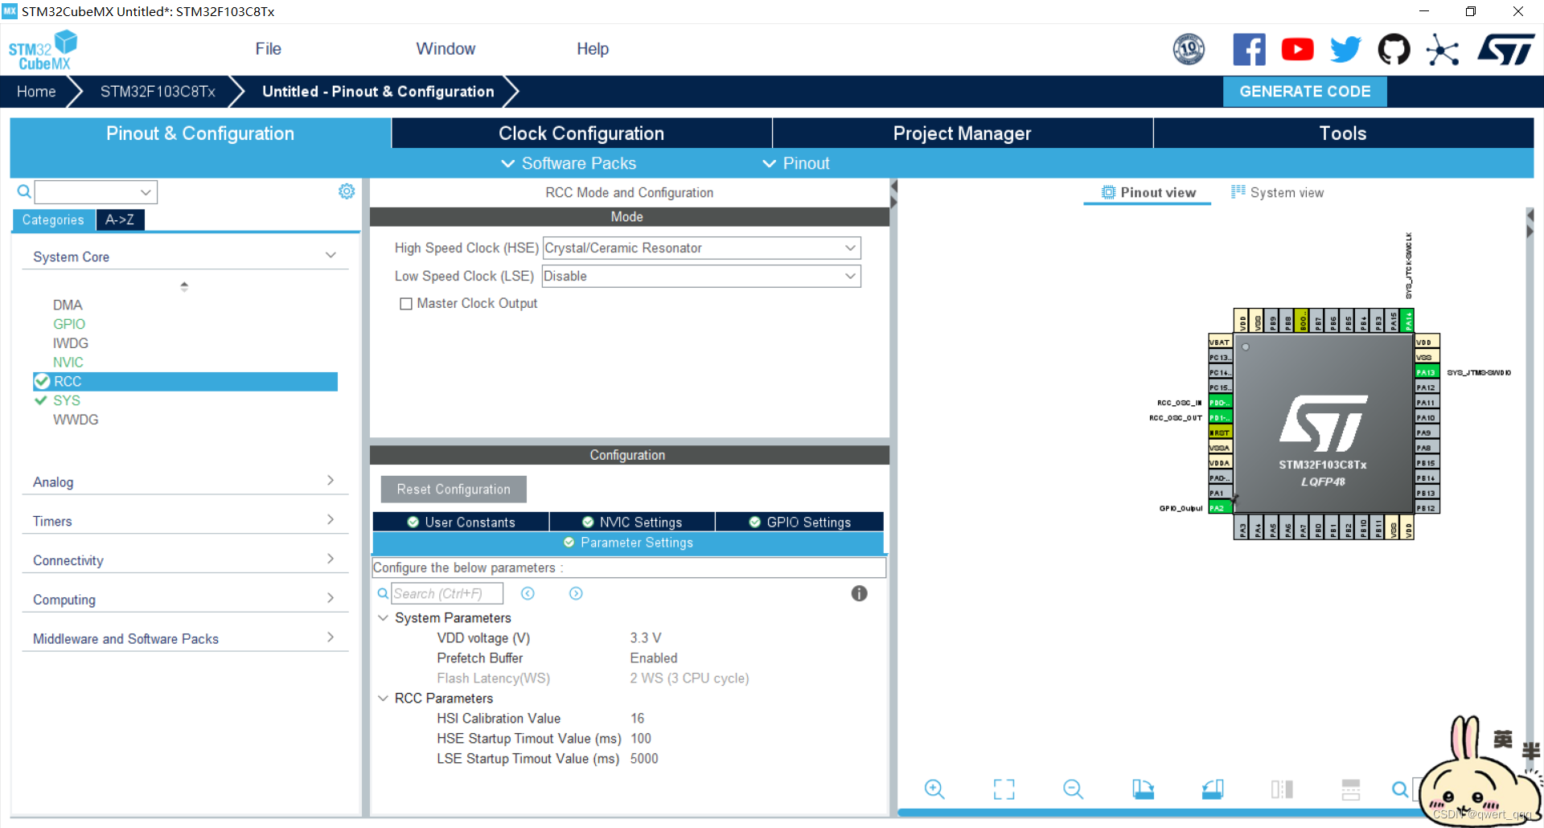1544x828 pixels.
Task: Select the PD0 RCC_OSC_IN pin
Action: (x=1220, y=403)
